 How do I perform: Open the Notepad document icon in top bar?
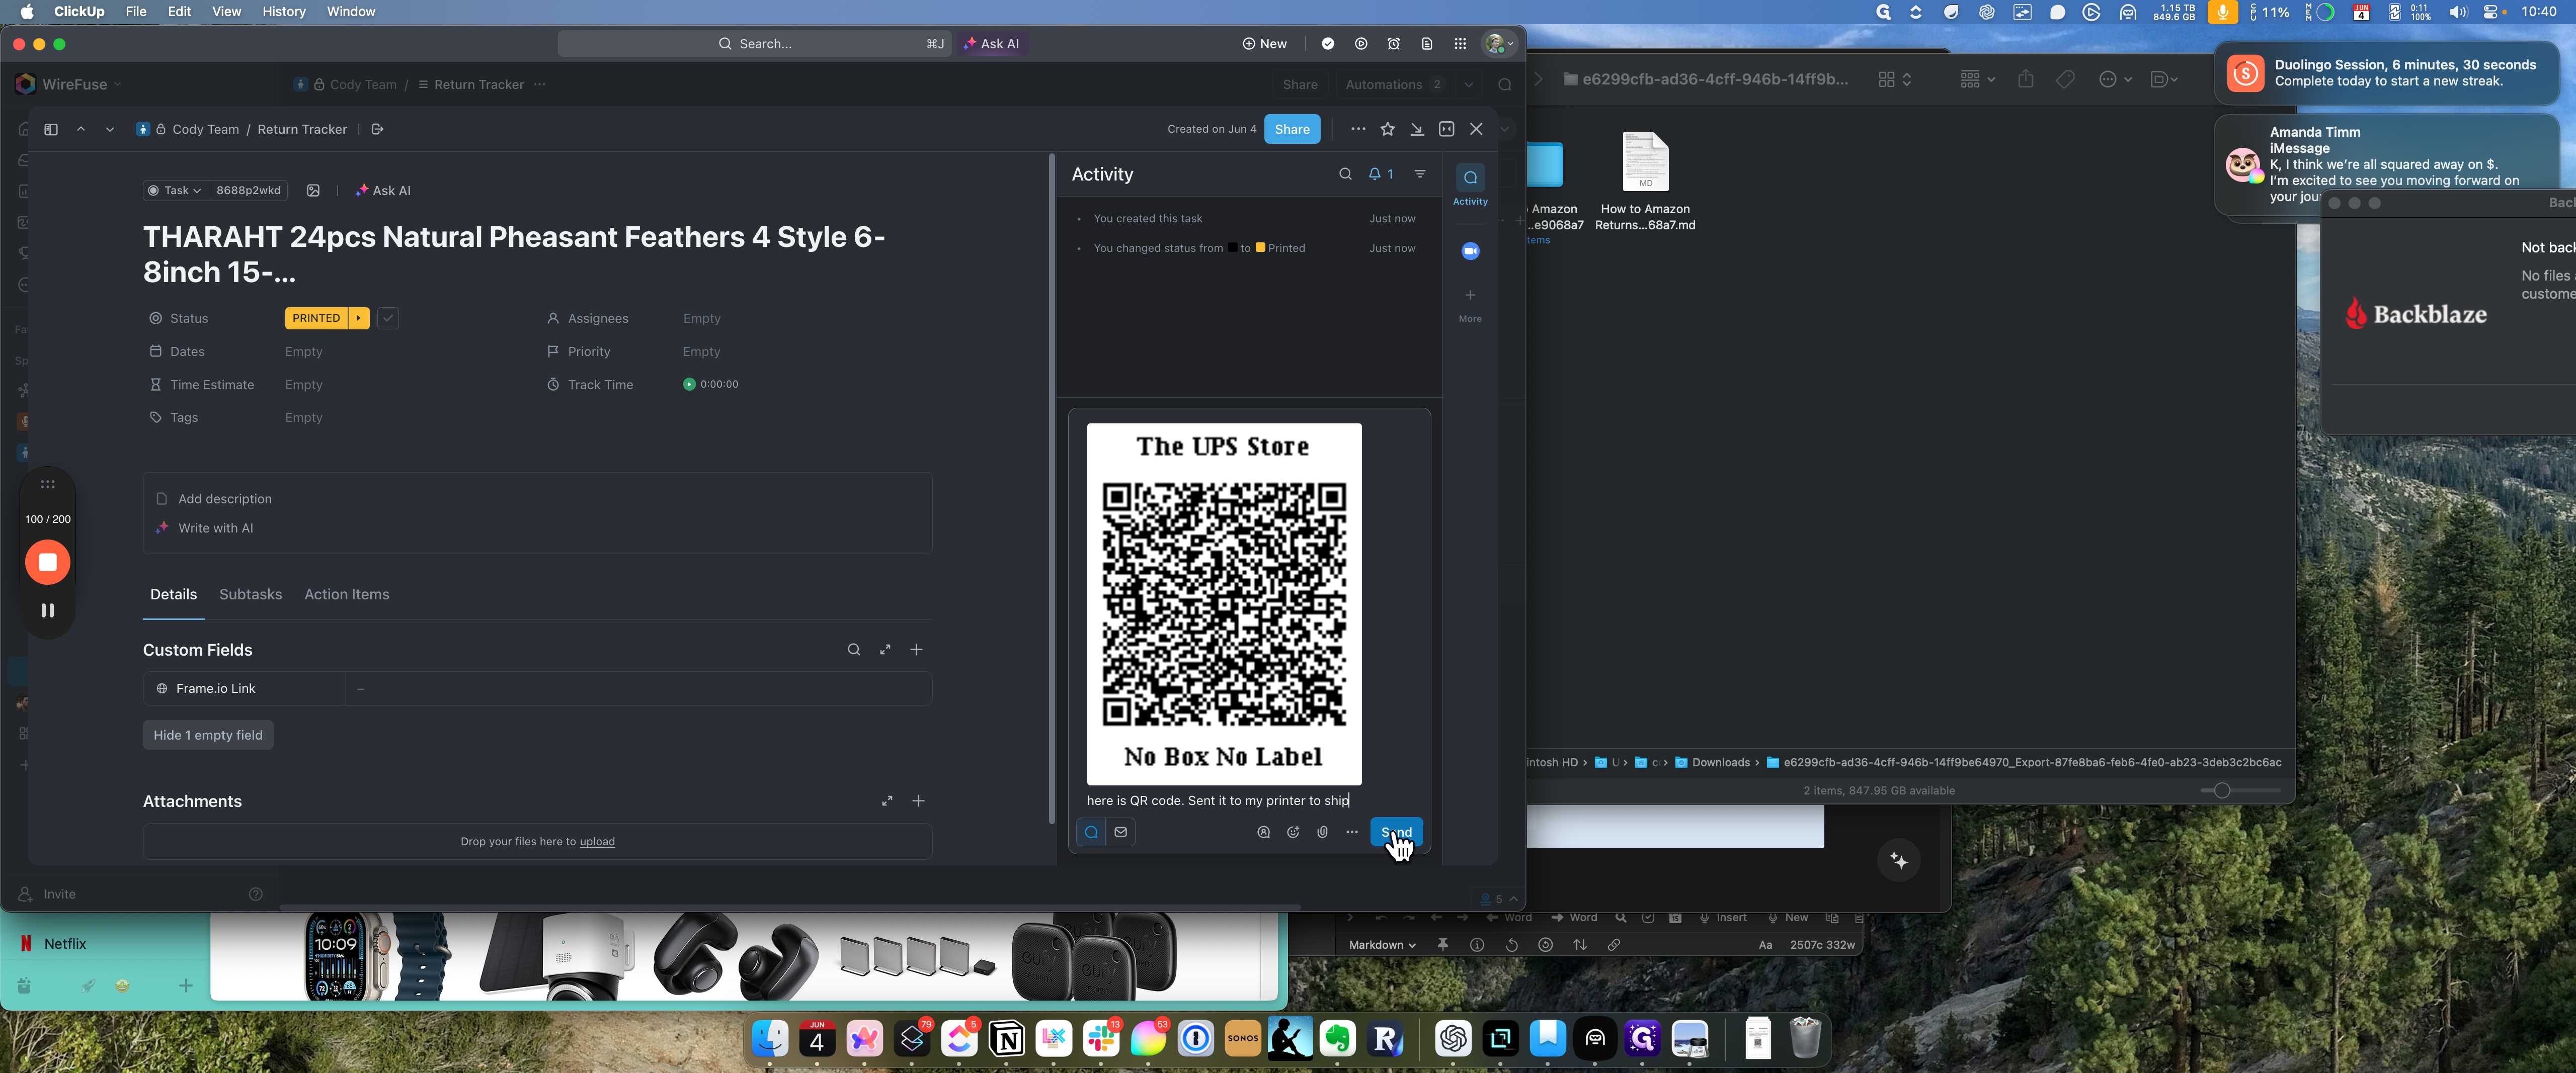(x=1427, y=43)
